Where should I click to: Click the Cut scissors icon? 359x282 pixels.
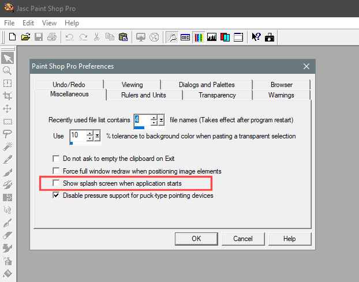96,37
